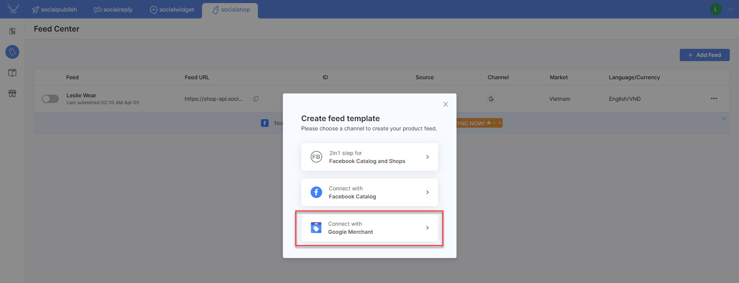Click the FB circle icon
Image resolution: width=739 pixels, height=283 pixels.
[316, 157]
